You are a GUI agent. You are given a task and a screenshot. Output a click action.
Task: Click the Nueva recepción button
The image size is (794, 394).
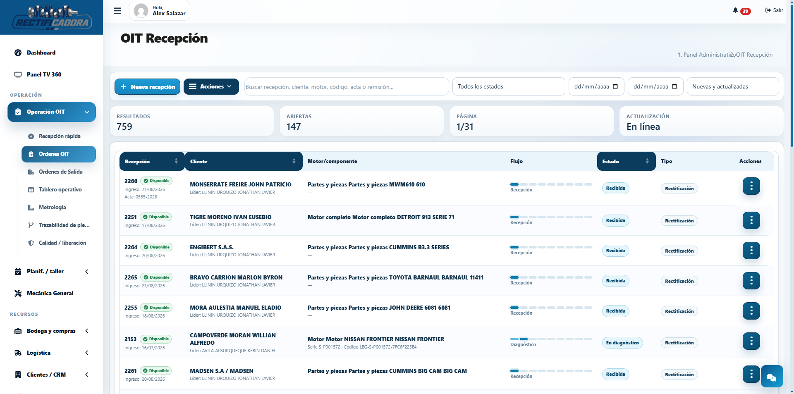tap(147, 86)
